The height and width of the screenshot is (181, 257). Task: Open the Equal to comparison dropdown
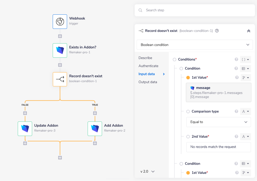[218, 122]
